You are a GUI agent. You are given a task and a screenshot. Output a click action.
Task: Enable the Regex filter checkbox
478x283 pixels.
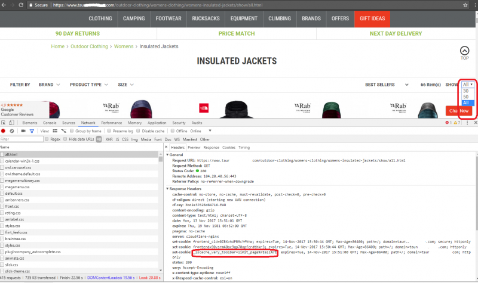click(x=47, y=139)
